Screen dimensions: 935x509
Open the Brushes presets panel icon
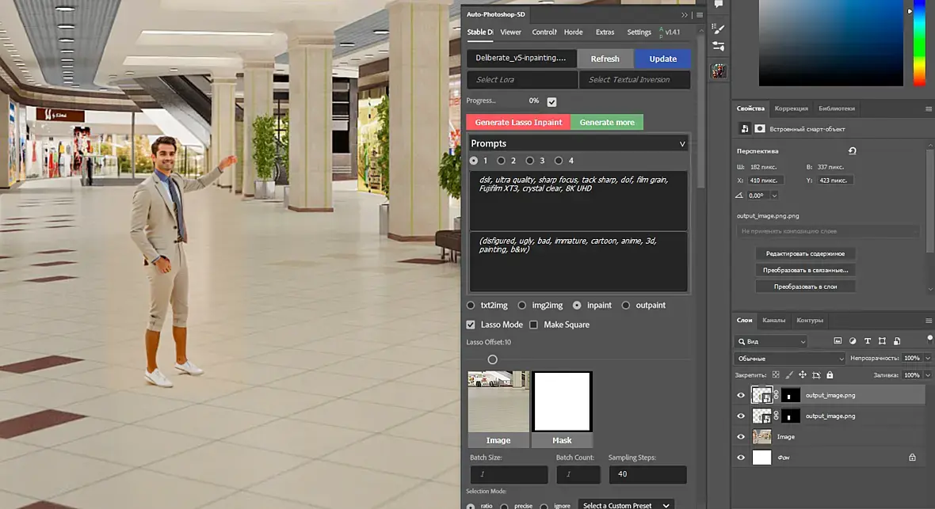click(719, 47)
